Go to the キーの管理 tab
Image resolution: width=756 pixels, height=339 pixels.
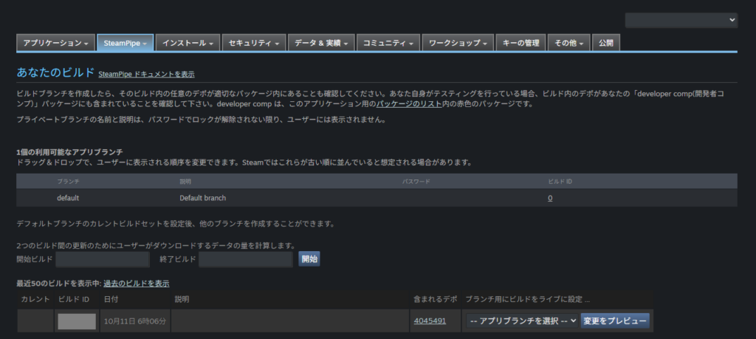click(520, 43)
